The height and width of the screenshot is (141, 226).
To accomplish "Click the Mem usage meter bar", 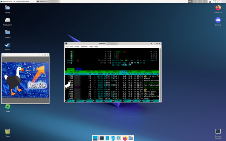I will [89, 61].
